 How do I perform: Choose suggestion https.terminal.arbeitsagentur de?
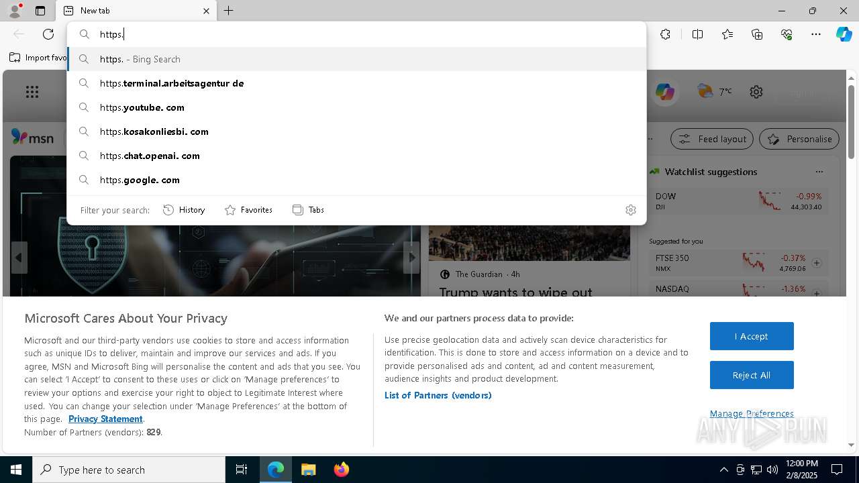click(356, 83)
